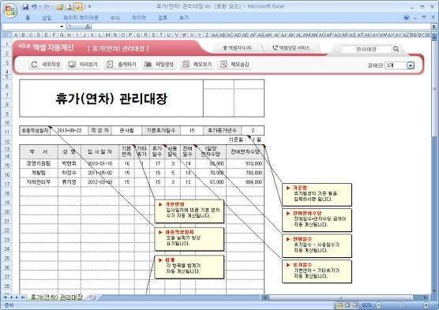Click the Undo arrow icon
Screen dimensions: 439x310
point(34,7)
